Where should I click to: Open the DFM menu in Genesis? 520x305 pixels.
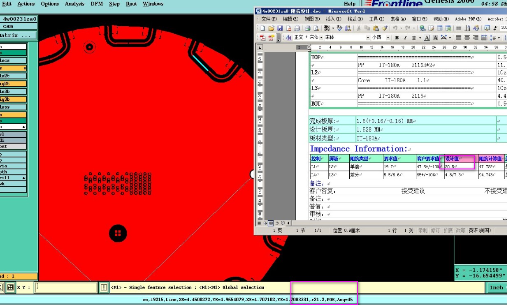[97, 4]
